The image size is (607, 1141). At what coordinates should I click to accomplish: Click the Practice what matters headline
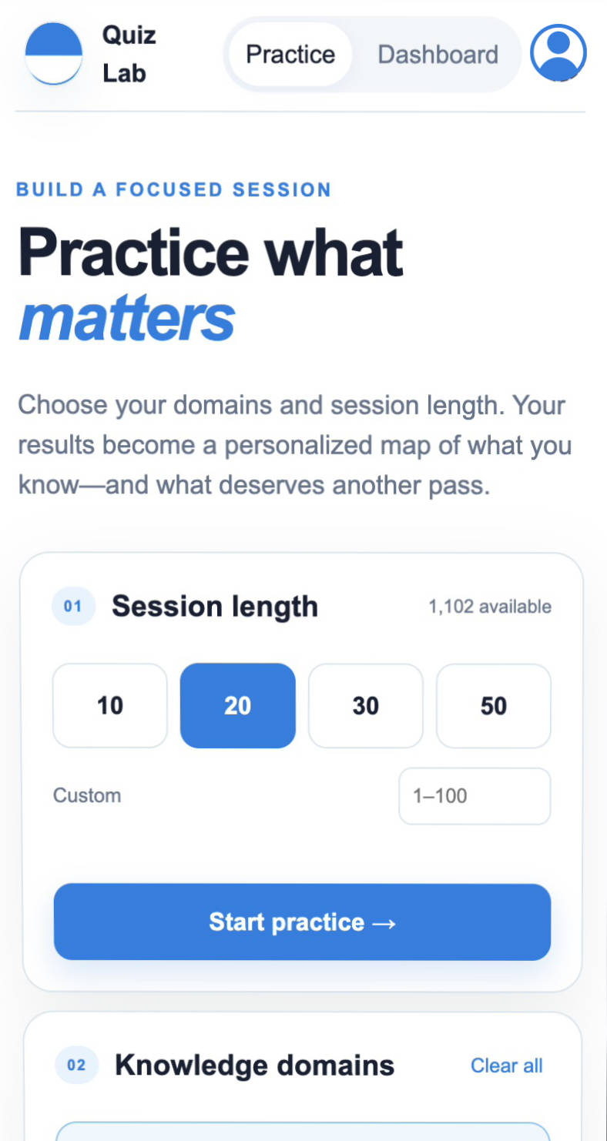point(210,285)
